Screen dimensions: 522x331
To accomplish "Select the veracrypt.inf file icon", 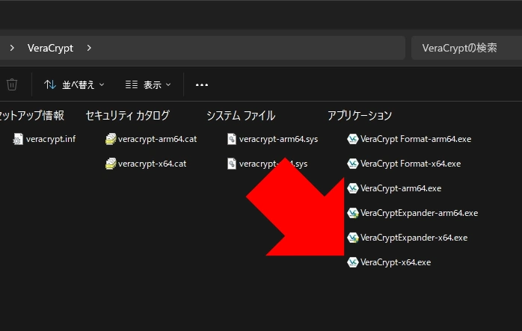I will click(19, 139).
